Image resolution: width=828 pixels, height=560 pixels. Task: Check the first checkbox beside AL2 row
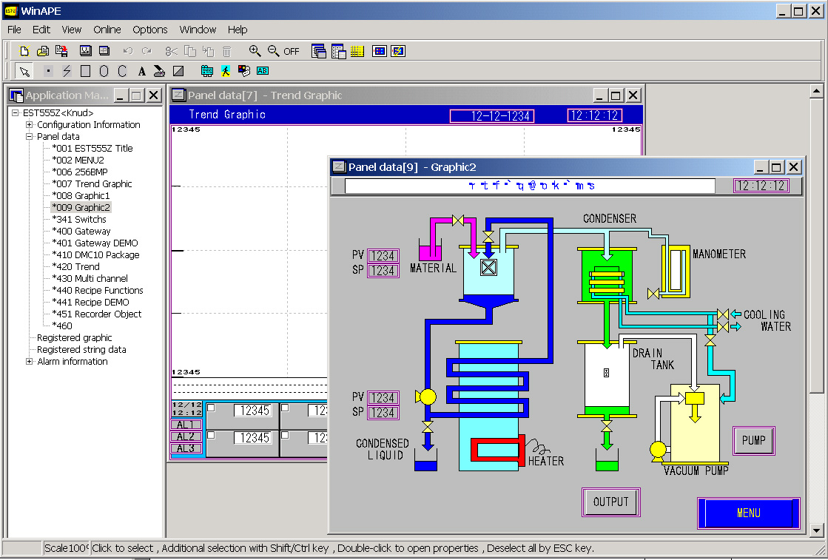click(x=211, y=435)
